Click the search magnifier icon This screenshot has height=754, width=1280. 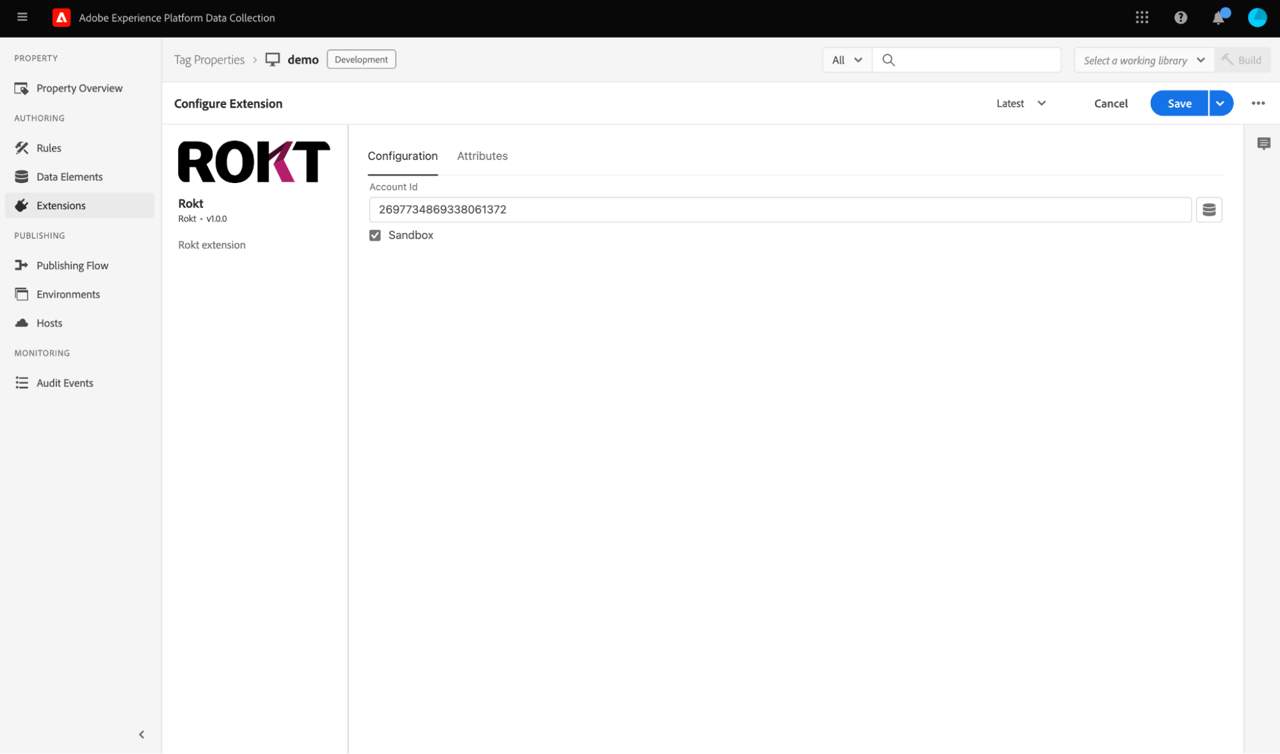coord(888,60)
